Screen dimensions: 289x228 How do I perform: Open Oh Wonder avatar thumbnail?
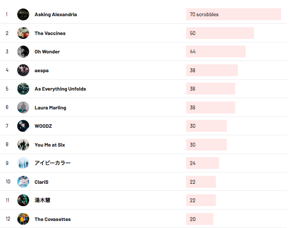23,52
